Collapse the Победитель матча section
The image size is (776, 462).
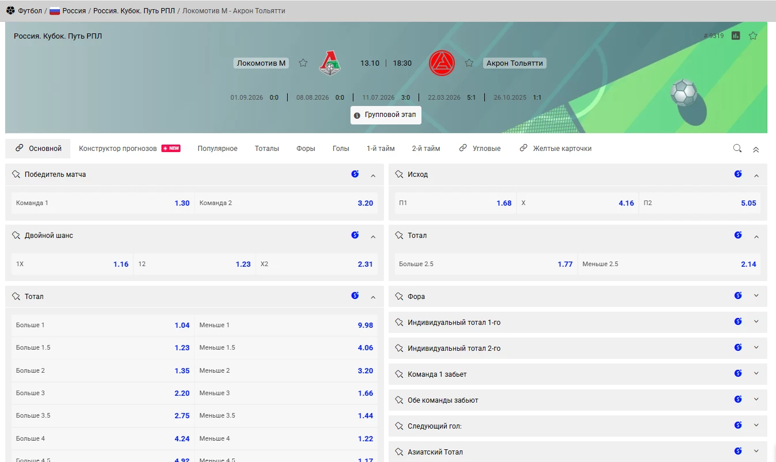[373, 175]
